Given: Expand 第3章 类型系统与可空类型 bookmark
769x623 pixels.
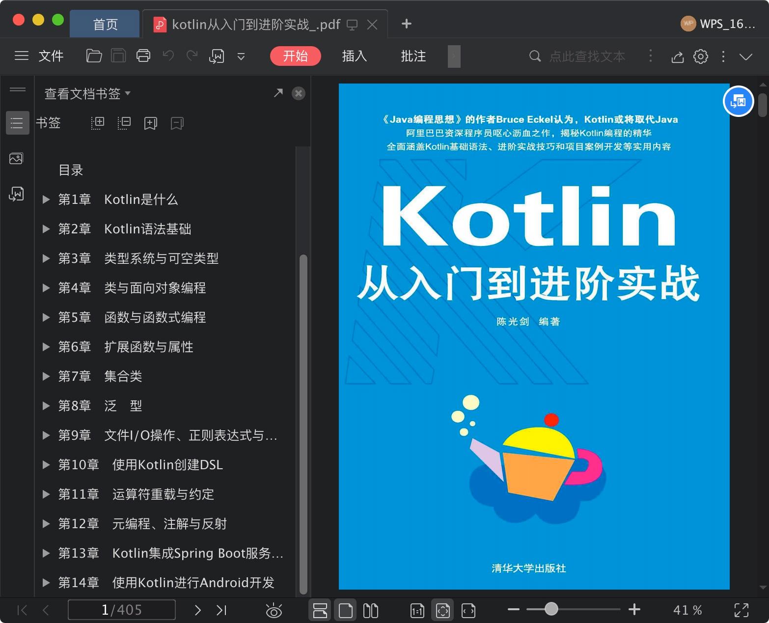Looking at the screenshot, I should [x=46, y=258].
